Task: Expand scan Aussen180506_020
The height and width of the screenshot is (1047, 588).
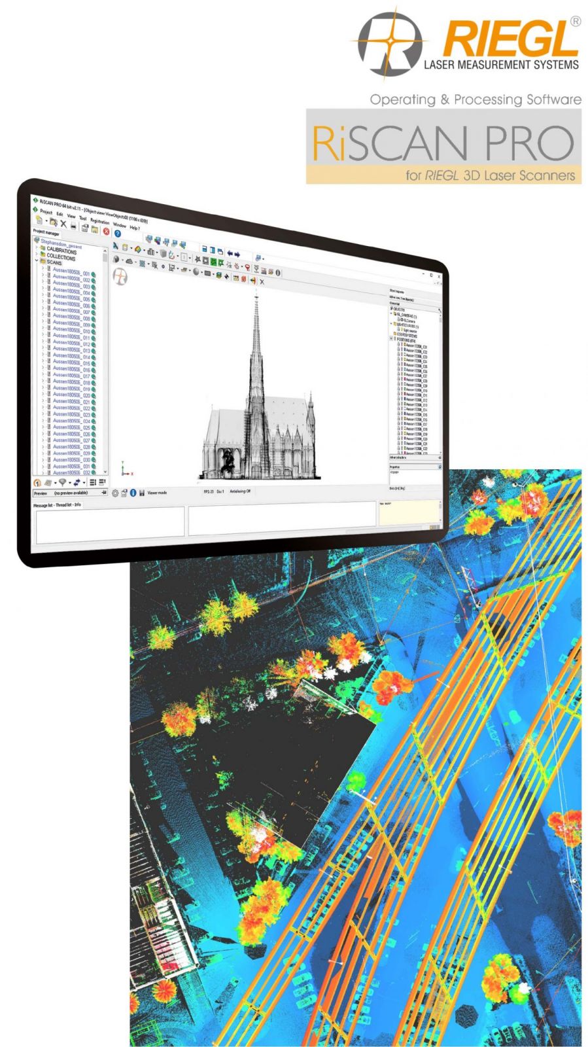Action: [43, 394]
